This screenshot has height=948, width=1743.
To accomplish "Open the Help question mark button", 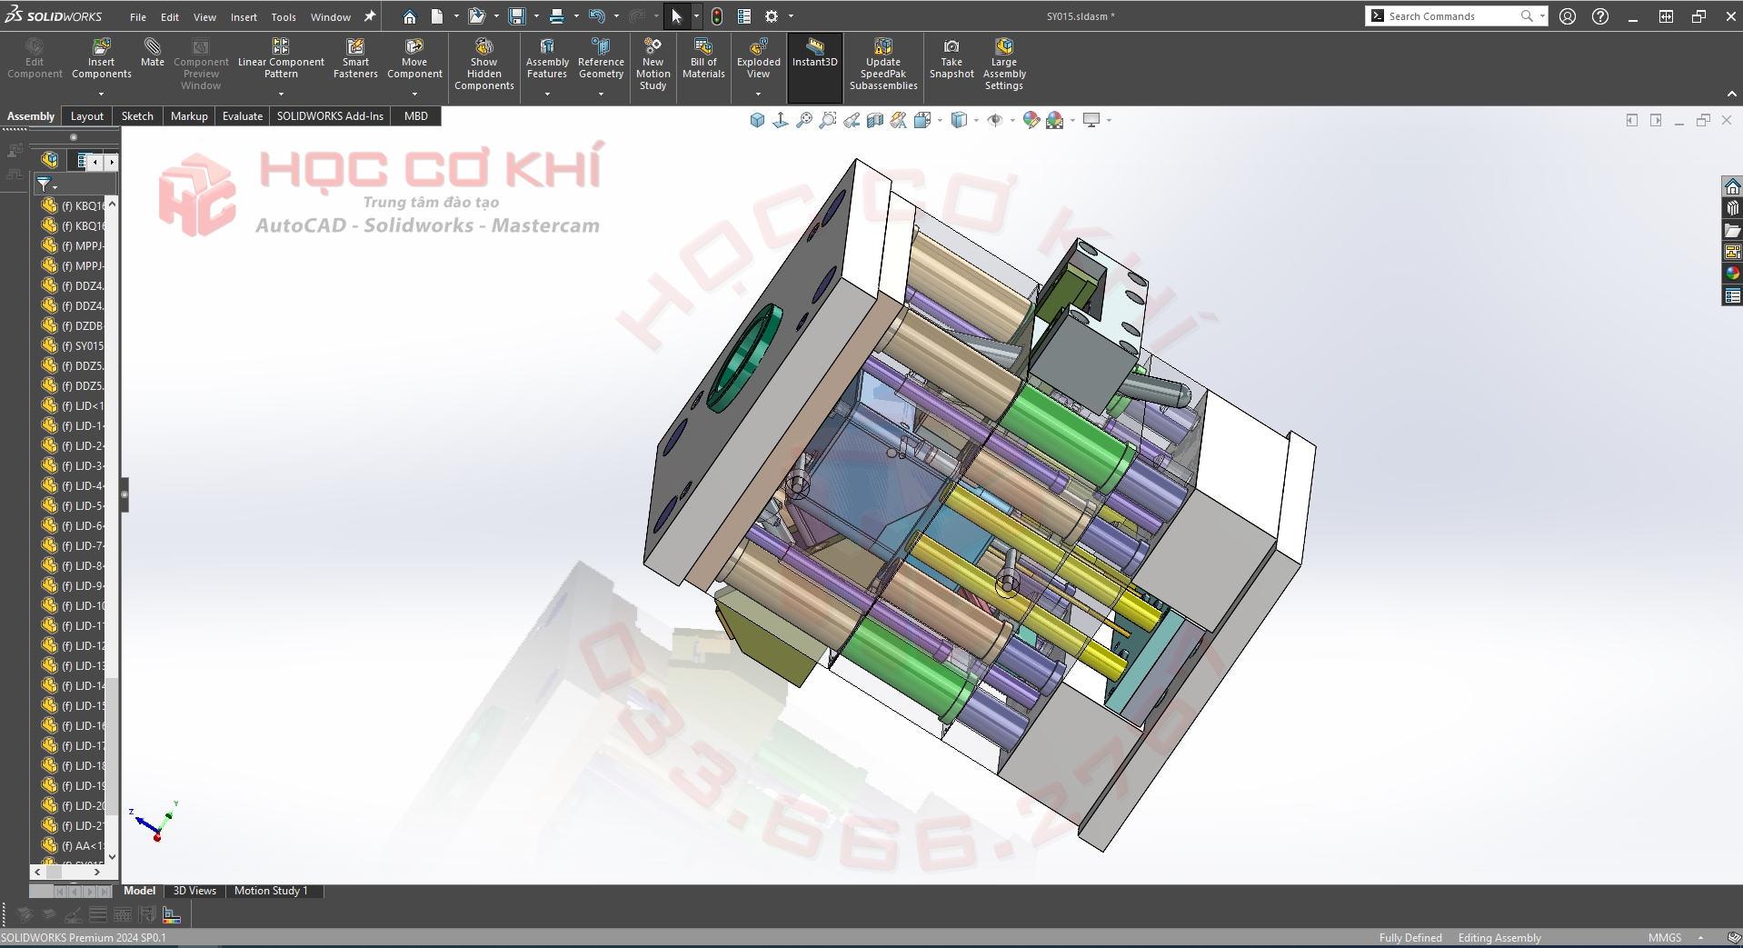I will pyautogui.click(x=1600, y=16).
